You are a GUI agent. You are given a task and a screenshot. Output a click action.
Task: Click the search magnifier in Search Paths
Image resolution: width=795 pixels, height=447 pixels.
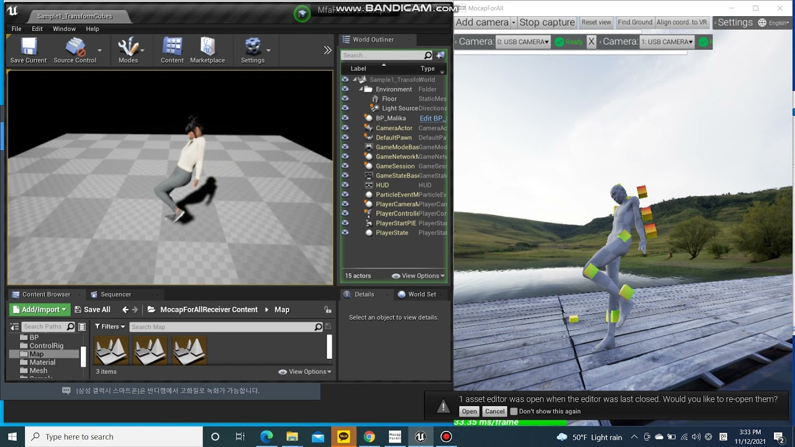(70, 327)
